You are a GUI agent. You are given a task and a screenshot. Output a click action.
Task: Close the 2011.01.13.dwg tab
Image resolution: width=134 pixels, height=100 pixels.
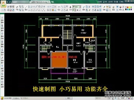click(49, 2)
